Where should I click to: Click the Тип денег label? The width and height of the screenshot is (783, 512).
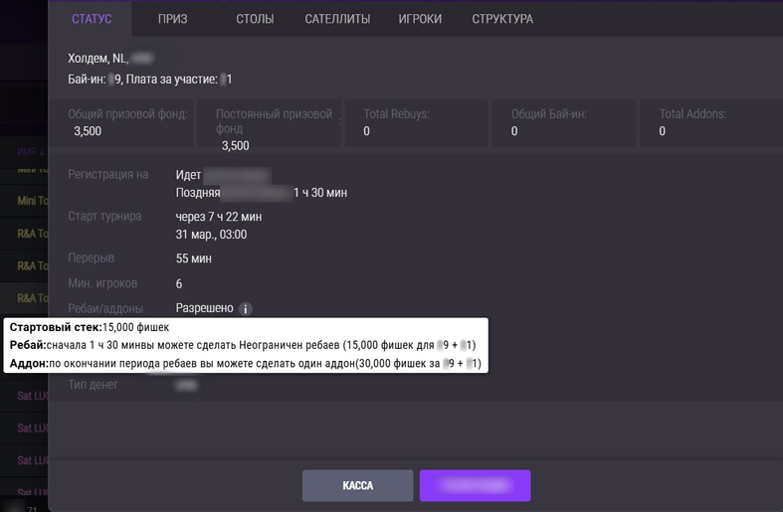[93, 385]
